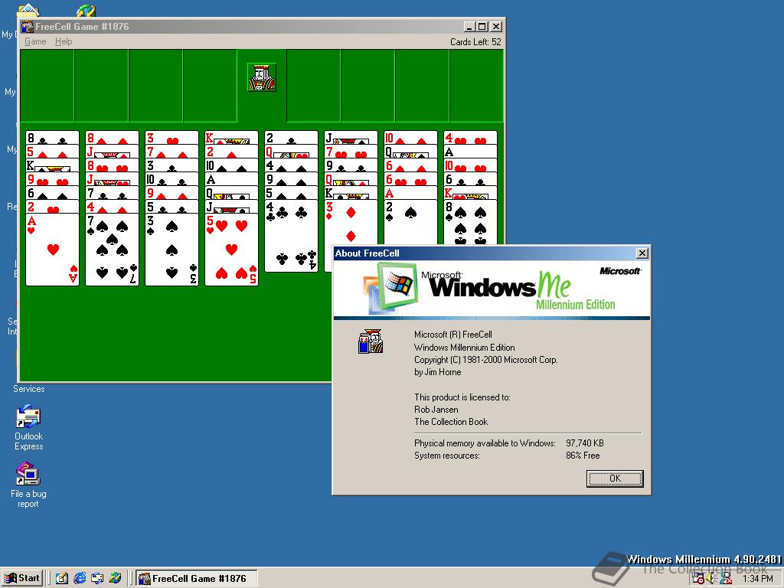
Task: Click the 10 of diamonds atop seventh column
Action: point(410,138)
